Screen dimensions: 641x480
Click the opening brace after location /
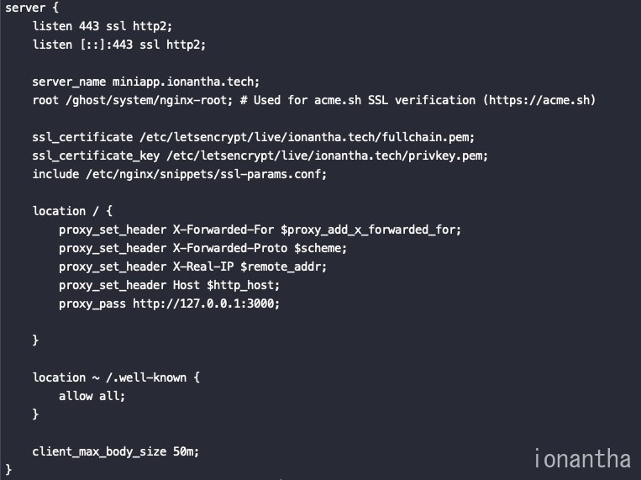pyautogui.click(x=109, y=211)
